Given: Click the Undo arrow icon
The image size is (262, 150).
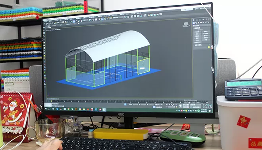Looking at the screenshot, I should click(x=44, y=24).
